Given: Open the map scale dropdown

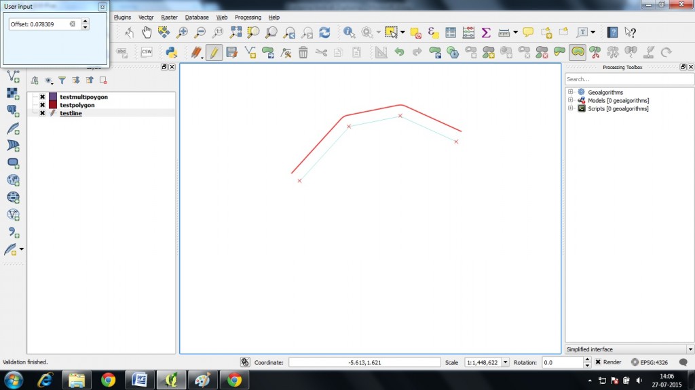Looking at the screenshot, I should [505, 362].
